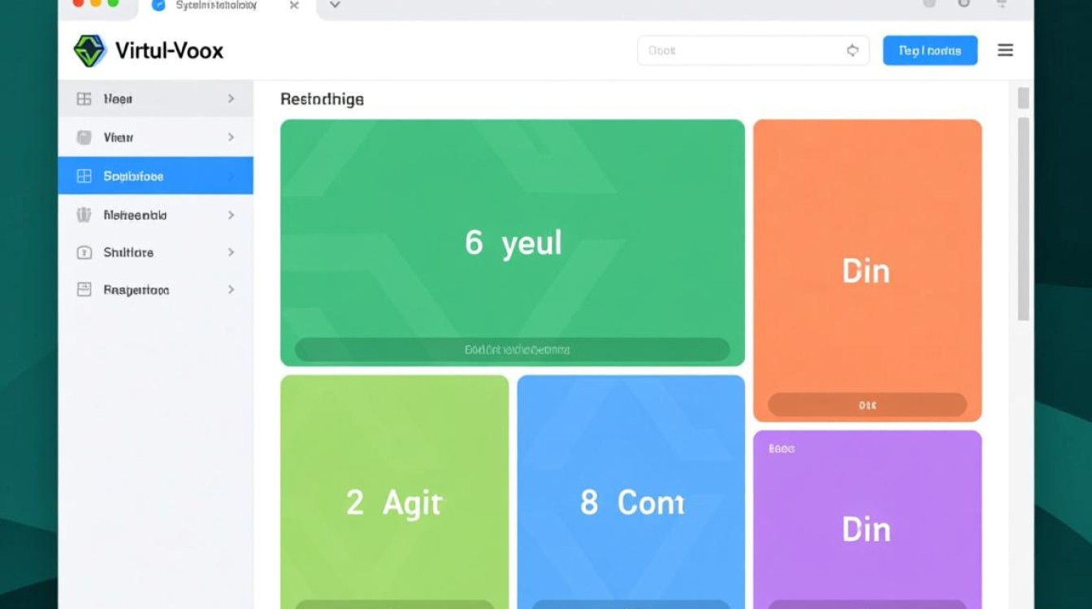Click the icon beside Vhear sidebar item

(x=84, y=137)
